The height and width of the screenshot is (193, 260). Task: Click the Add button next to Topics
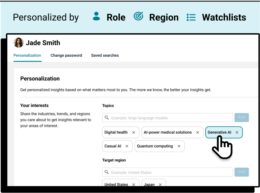[x=241, y=117]
